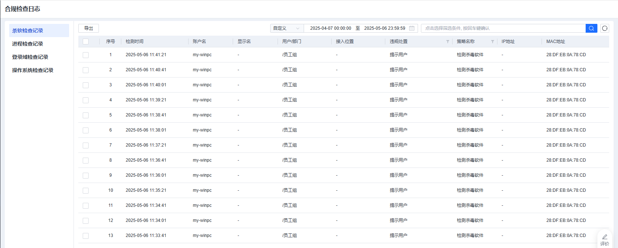This screenshot has height=248, width=618.
Task: Open 登录域检查记录 in the sidebar
Action: [30, 57]
